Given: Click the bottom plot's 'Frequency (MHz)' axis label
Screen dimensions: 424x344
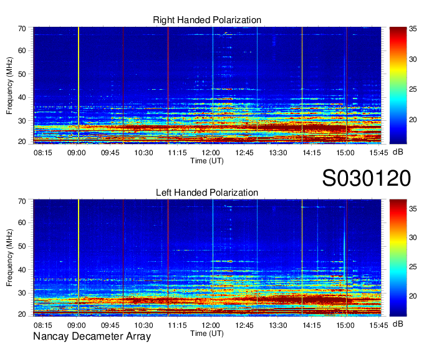Looking at the screenshot, I should tap(9, 258).
